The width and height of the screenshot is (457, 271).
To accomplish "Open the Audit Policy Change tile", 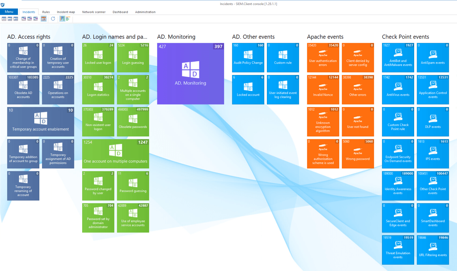I will (248, 58).
